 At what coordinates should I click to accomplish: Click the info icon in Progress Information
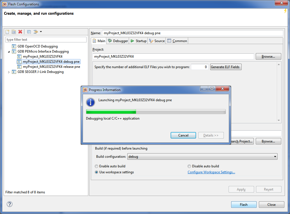[91, 102]
